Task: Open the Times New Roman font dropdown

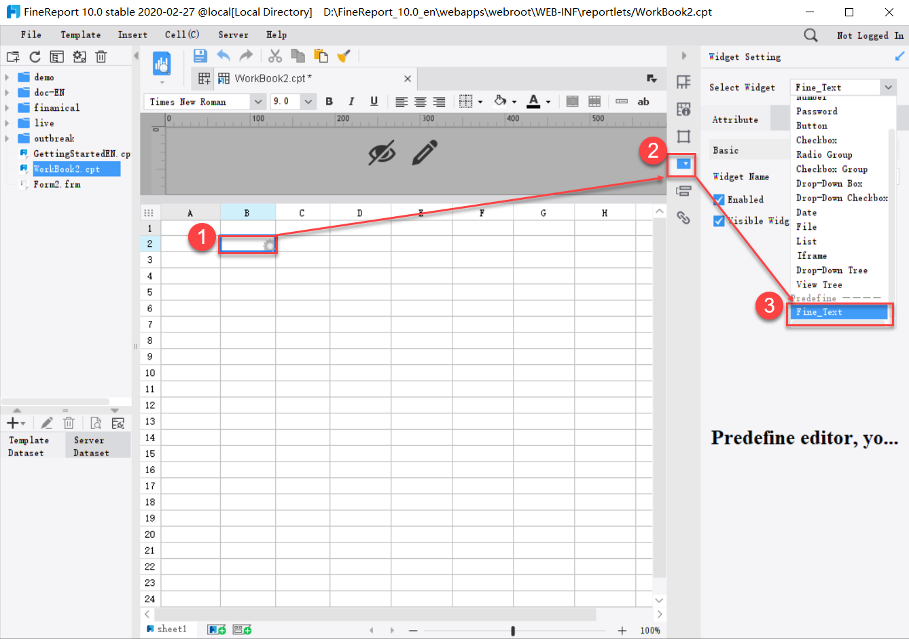Action: tap(257, 101)
